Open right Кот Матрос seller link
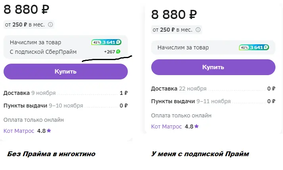 166,127
